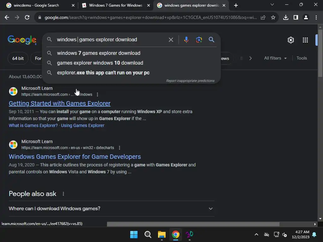
Task: Show more filter chips arrow
Action: (x=250, y=58)
